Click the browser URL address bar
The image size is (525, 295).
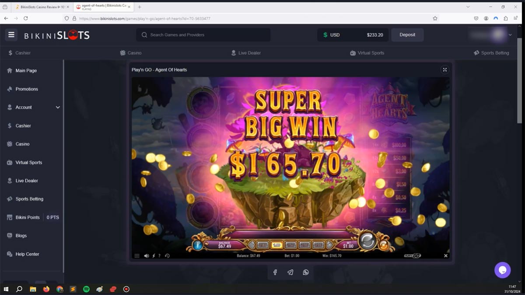pyautogui.click(x=252, y=18)
